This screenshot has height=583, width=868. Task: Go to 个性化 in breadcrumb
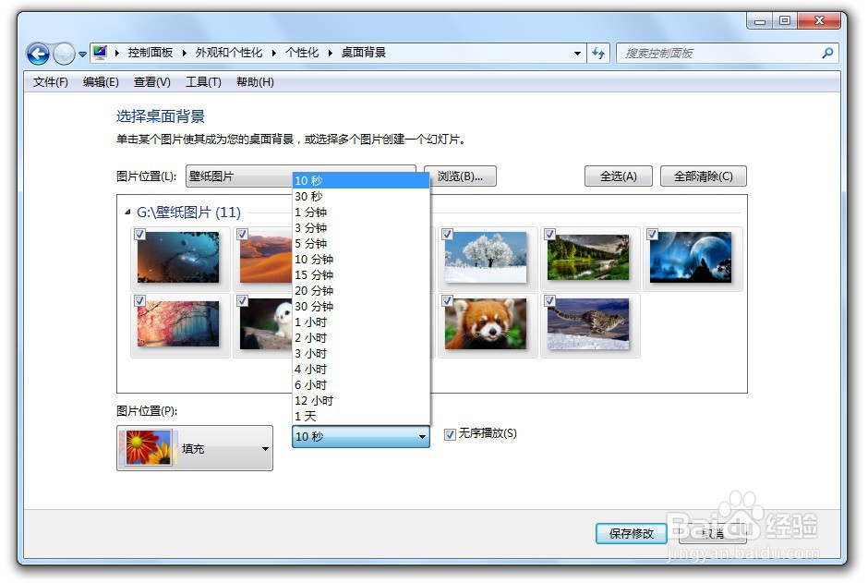[x=302, y=53]
